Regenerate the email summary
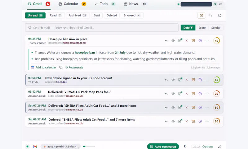Viewport: 248px width, 149px height. [74, 68]
